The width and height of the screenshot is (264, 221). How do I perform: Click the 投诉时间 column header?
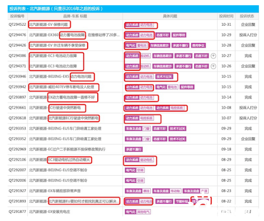(226, 16)
